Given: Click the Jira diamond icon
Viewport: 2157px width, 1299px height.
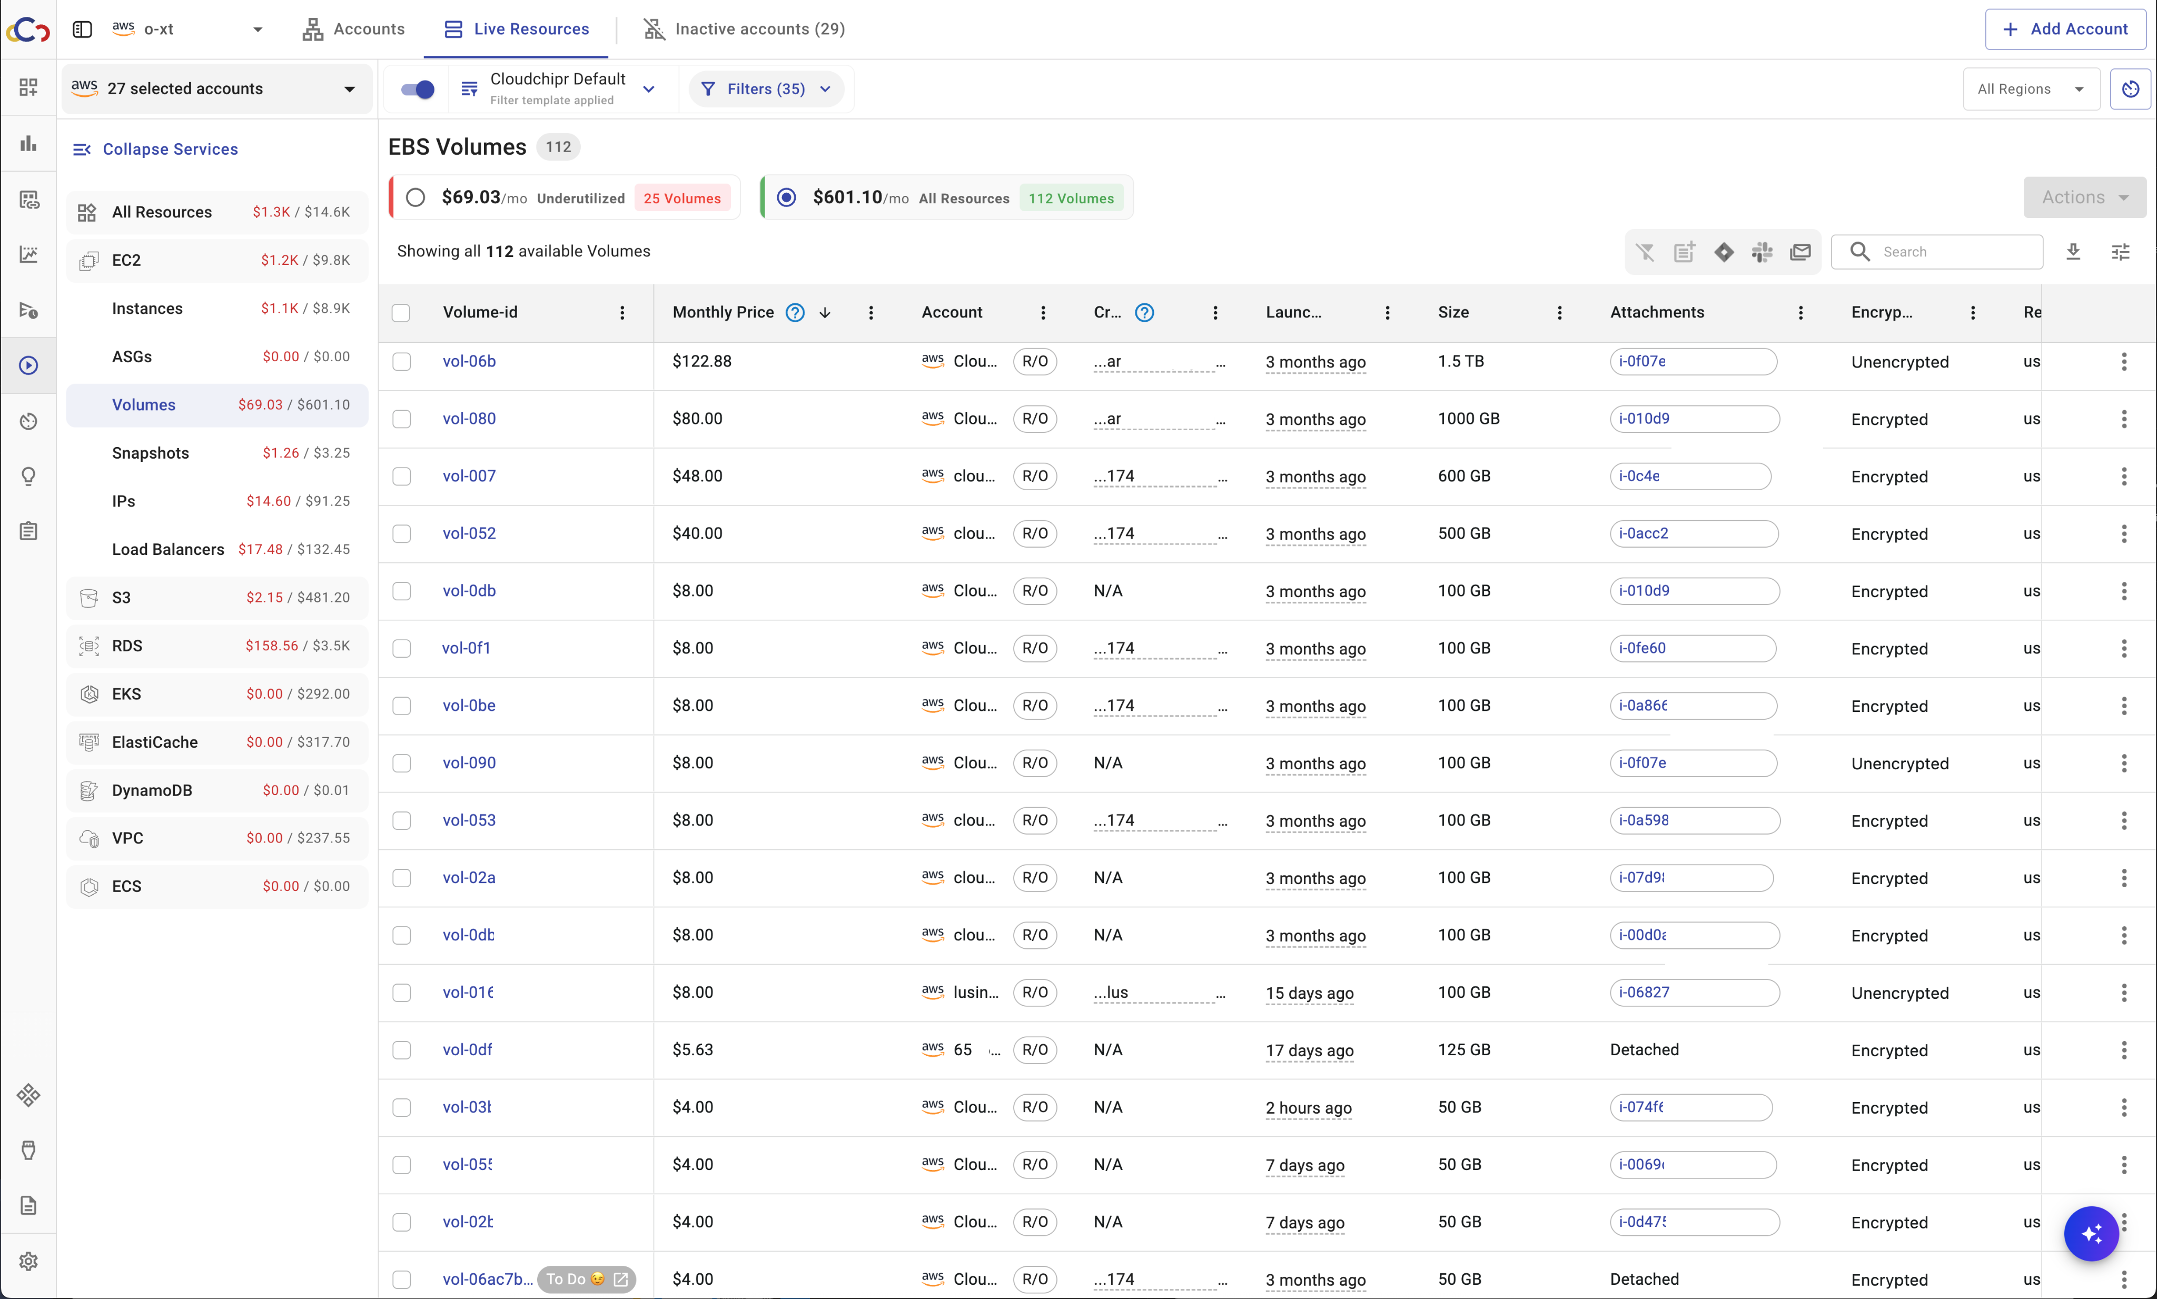Looking at the screenshot, I should pyautogui.click(x=1723, y=252).
